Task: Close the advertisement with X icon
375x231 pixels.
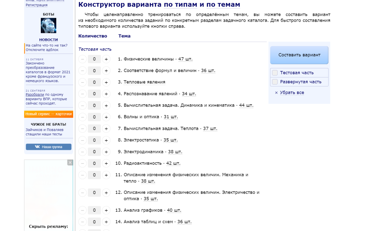Action: pyautogui.click(x=70, y=163)
